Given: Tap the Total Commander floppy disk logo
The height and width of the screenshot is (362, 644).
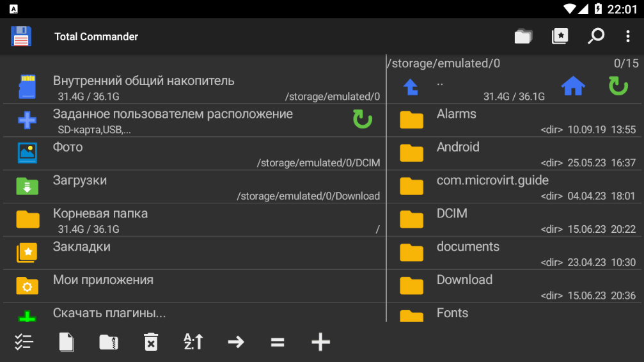Looking at the screenshot, I should click(21, 36).
